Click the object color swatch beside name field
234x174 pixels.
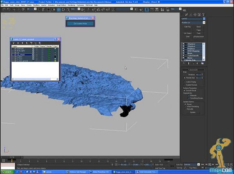tap(204, 19)
